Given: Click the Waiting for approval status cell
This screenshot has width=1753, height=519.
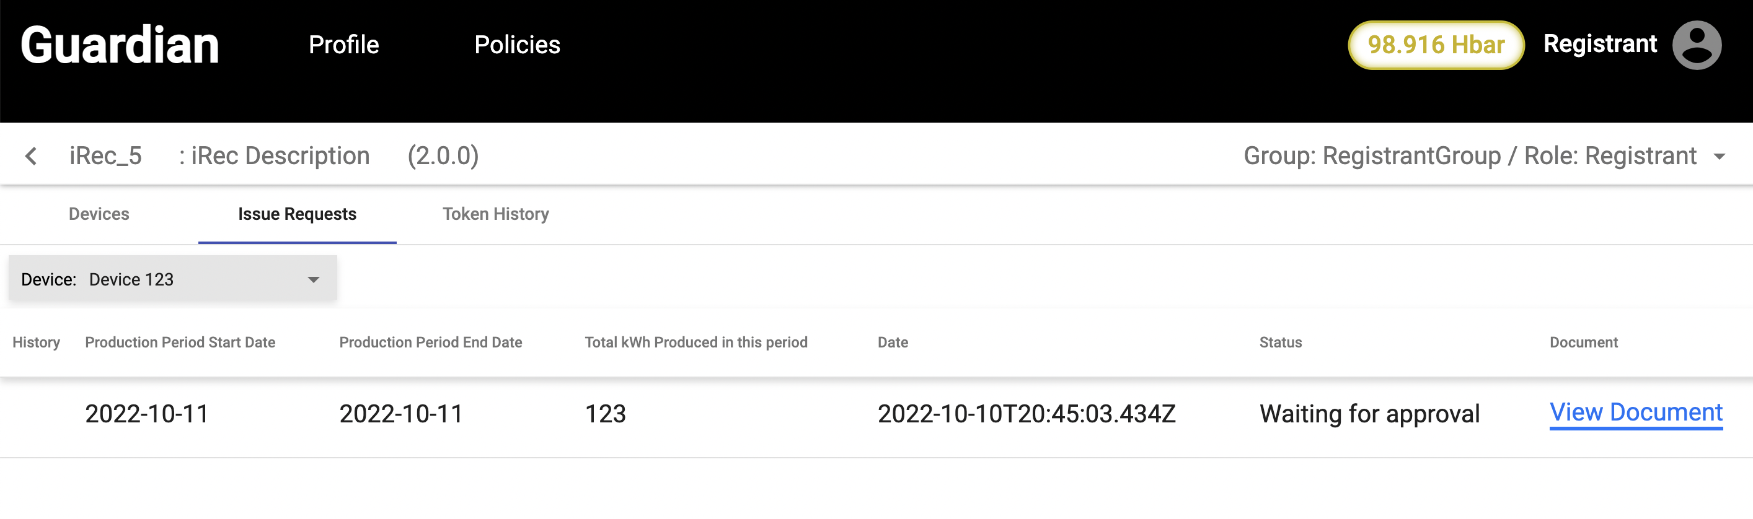Looking at the screenshot, I should coord(1369,414).
